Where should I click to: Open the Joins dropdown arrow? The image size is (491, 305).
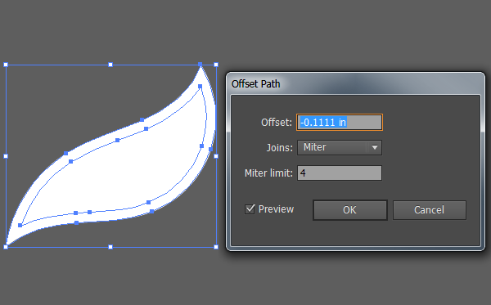click(375, 147)
